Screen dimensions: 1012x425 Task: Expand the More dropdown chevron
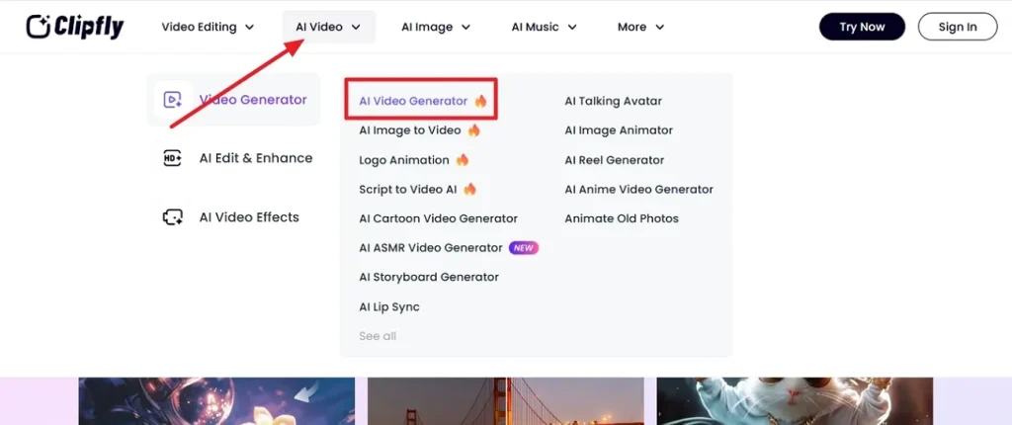point(659,27)
